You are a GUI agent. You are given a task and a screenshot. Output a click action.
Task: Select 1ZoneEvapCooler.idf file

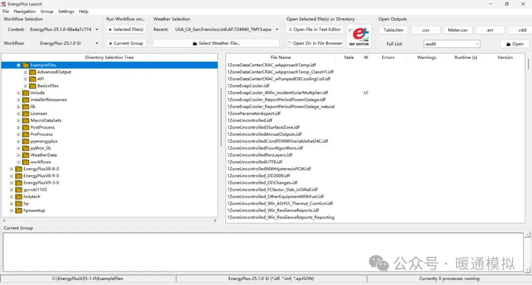click(248, 86)
